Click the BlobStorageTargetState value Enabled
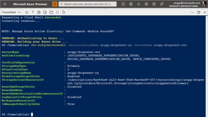This screenshot has width=208, height=117. [x=73, y=76]
